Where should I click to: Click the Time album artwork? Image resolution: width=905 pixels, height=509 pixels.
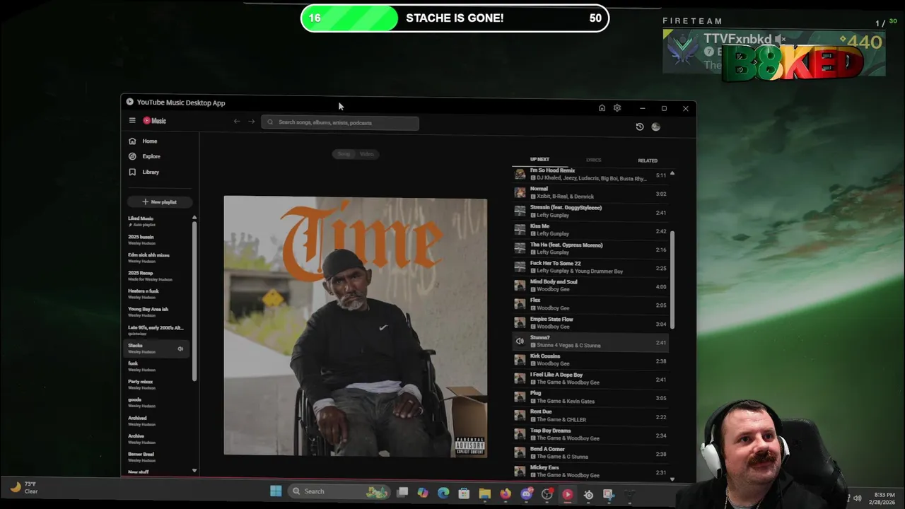pos(356,326)
